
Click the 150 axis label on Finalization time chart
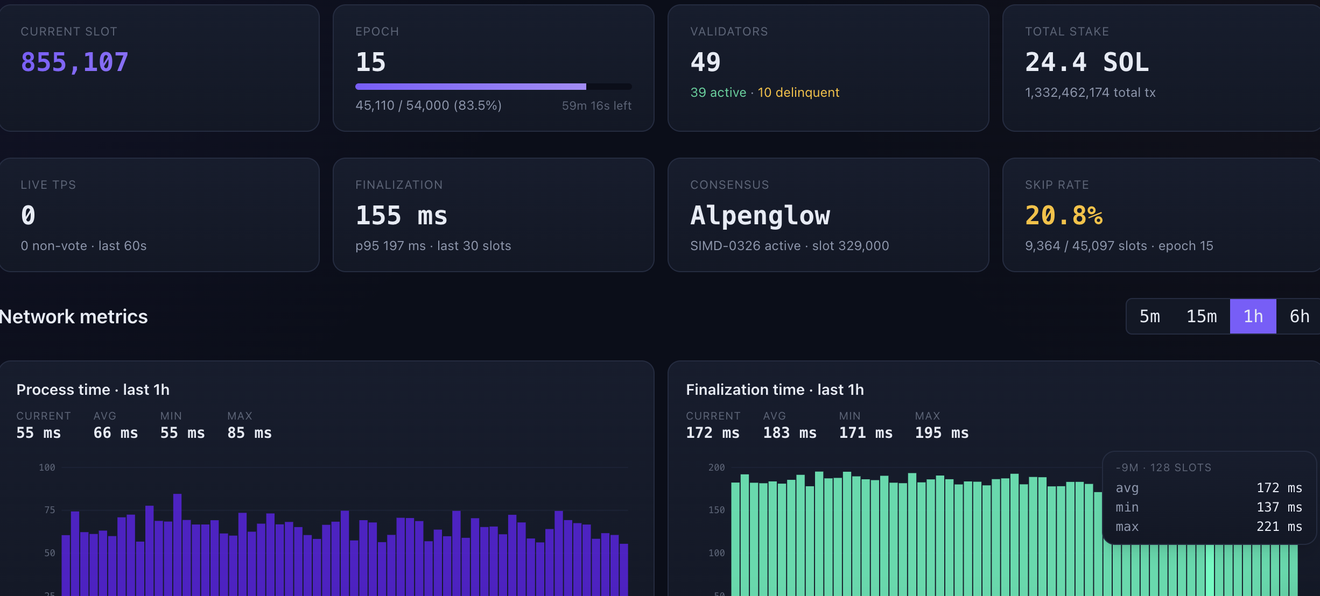coord(717,510)
